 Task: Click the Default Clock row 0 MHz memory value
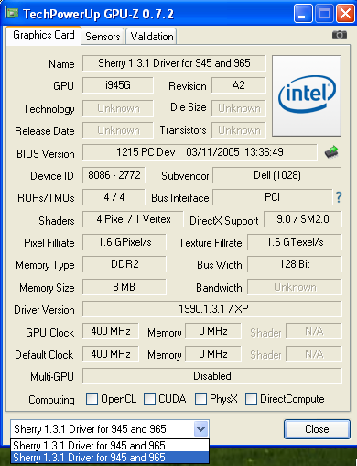213,354
